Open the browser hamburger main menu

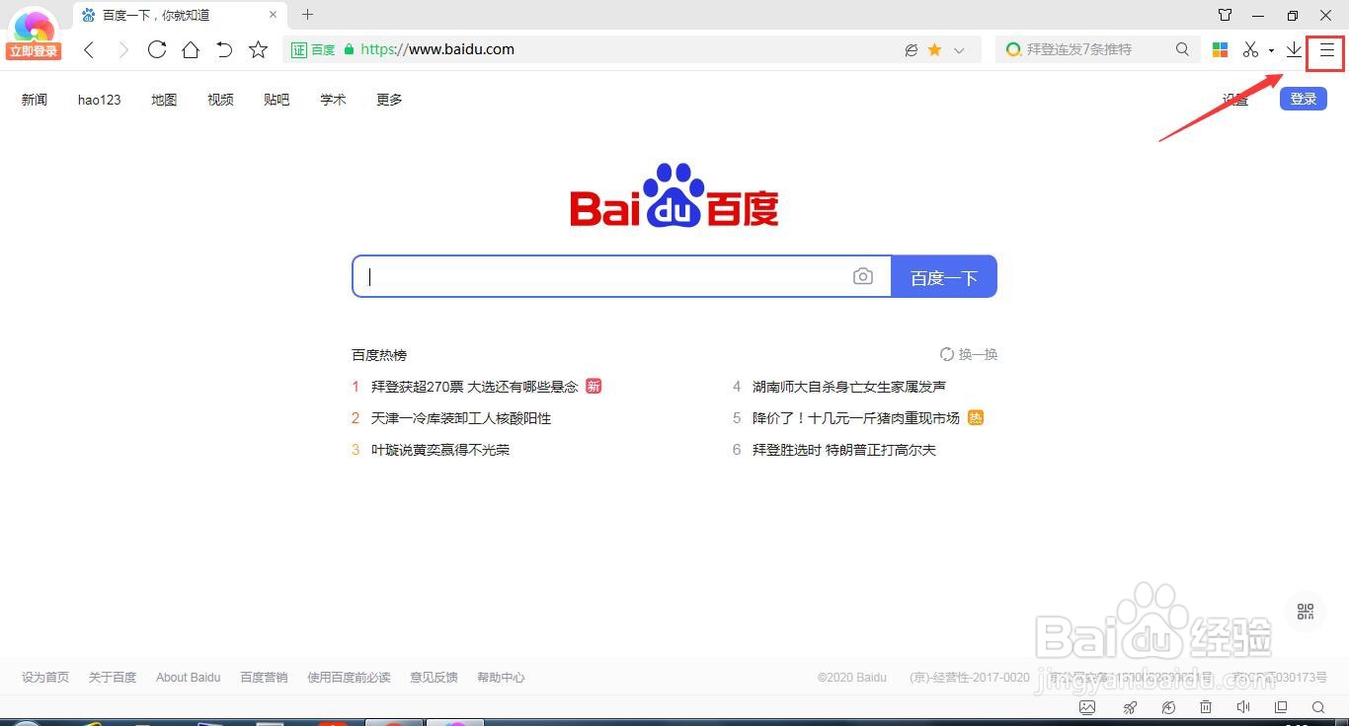(x=1326, y=50)
